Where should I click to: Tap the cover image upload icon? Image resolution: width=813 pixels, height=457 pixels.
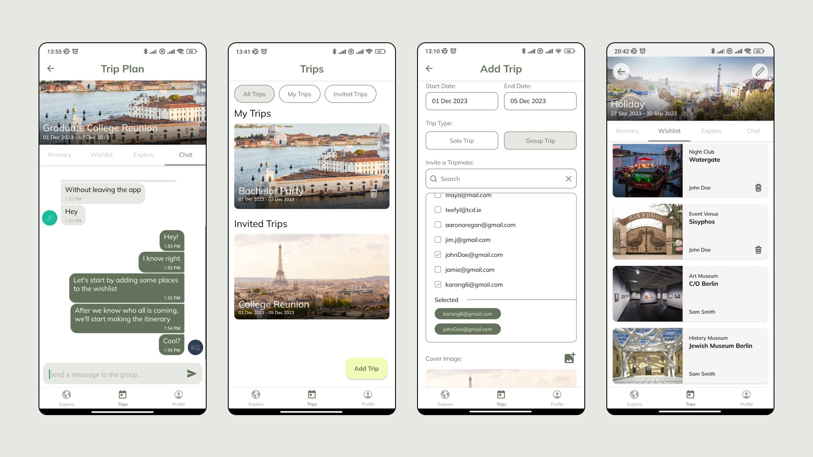point(570,357)
